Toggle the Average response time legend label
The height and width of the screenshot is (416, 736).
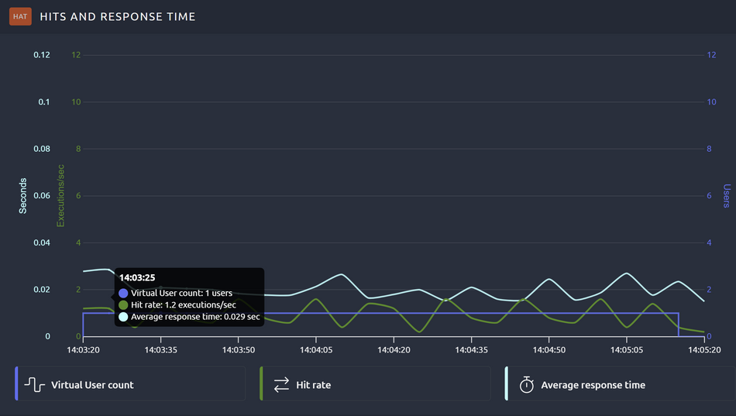[x=593, y=385]
